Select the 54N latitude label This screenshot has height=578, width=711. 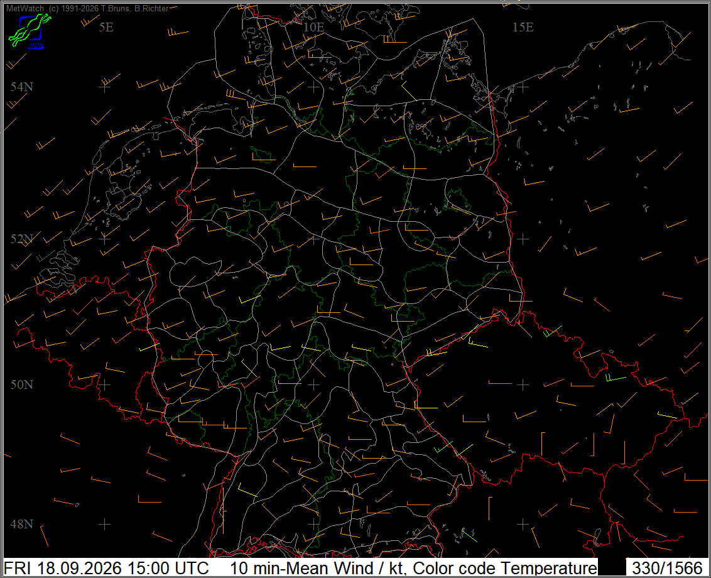[x=22, y=87]
